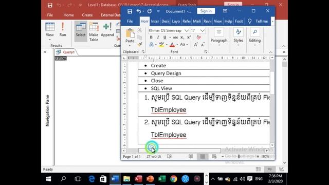Click the proofing check icon in Word status bar
Image resolution: width=329 pixels, height=185 pixels.
coord(169,156)
